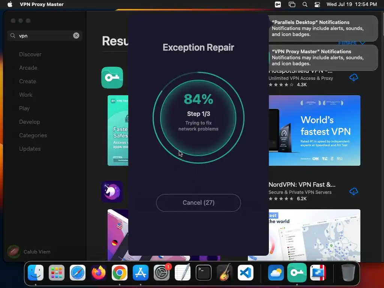The width and height of the screenshot is (384, 288).
Task: Open Updates in App Store sidebar
Action: coord(30,148)
